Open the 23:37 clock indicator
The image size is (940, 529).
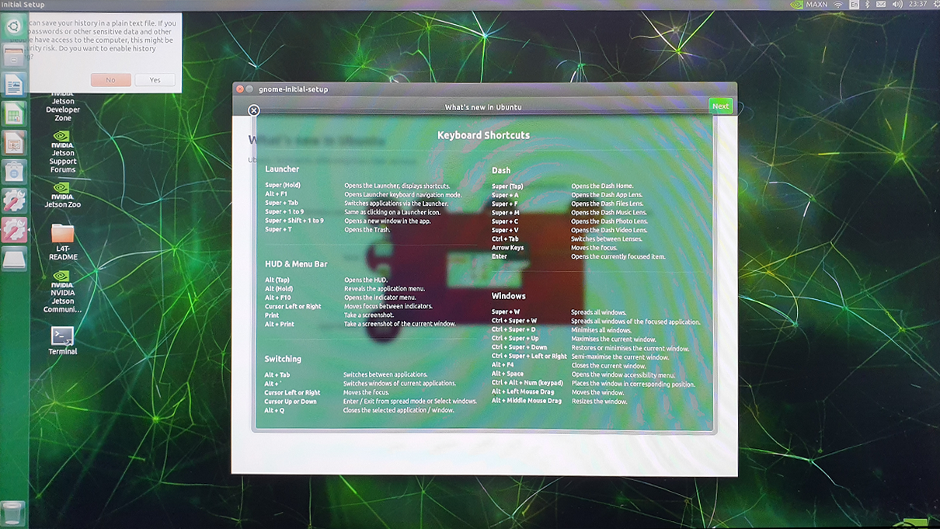point(917,5)
